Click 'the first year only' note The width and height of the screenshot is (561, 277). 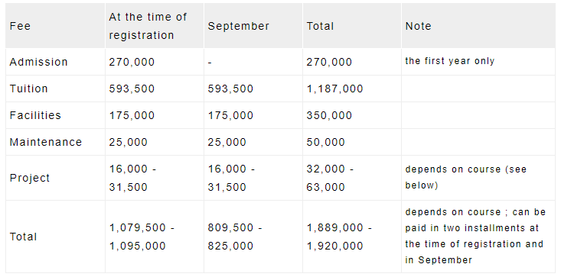pyautogui.click(x=450, y=61)
